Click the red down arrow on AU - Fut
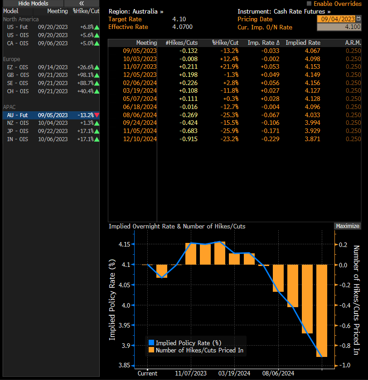The image size is (368, 380). click(97, 115)
